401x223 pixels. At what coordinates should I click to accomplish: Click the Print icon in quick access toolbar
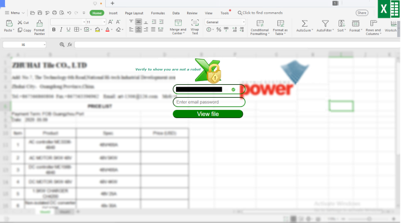55,13
